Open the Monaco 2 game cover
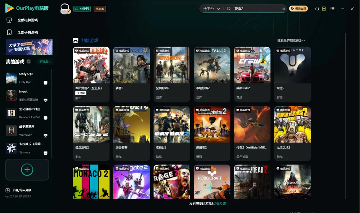 tap(91, 182)
